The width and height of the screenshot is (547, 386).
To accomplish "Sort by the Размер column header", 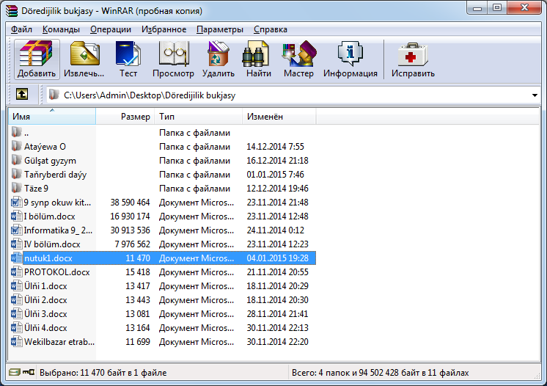I will pyautogui.click(x=125, y=116).
